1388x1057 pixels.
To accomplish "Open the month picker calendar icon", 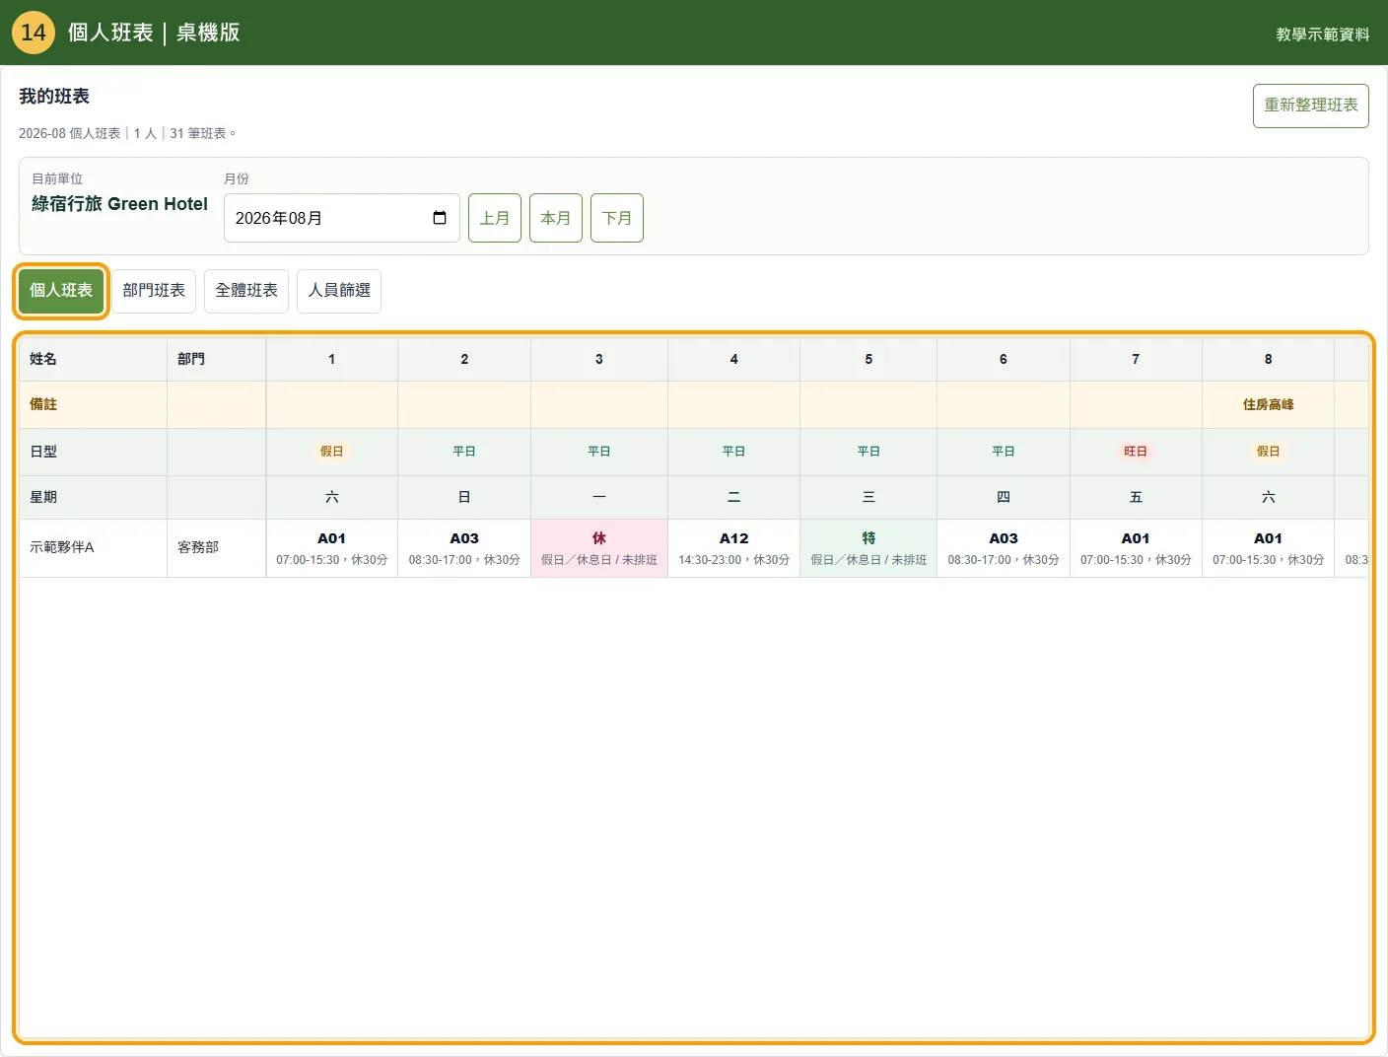I will click(440, 218).
